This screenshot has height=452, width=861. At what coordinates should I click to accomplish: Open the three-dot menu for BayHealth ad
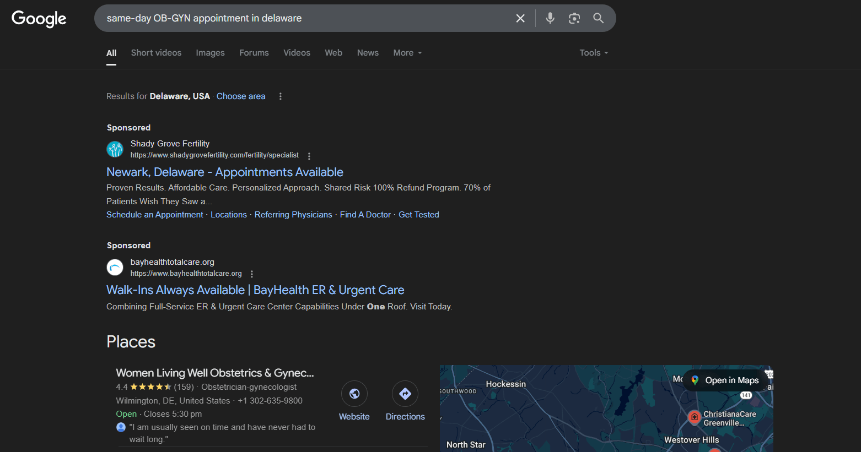tap(252, 274)
